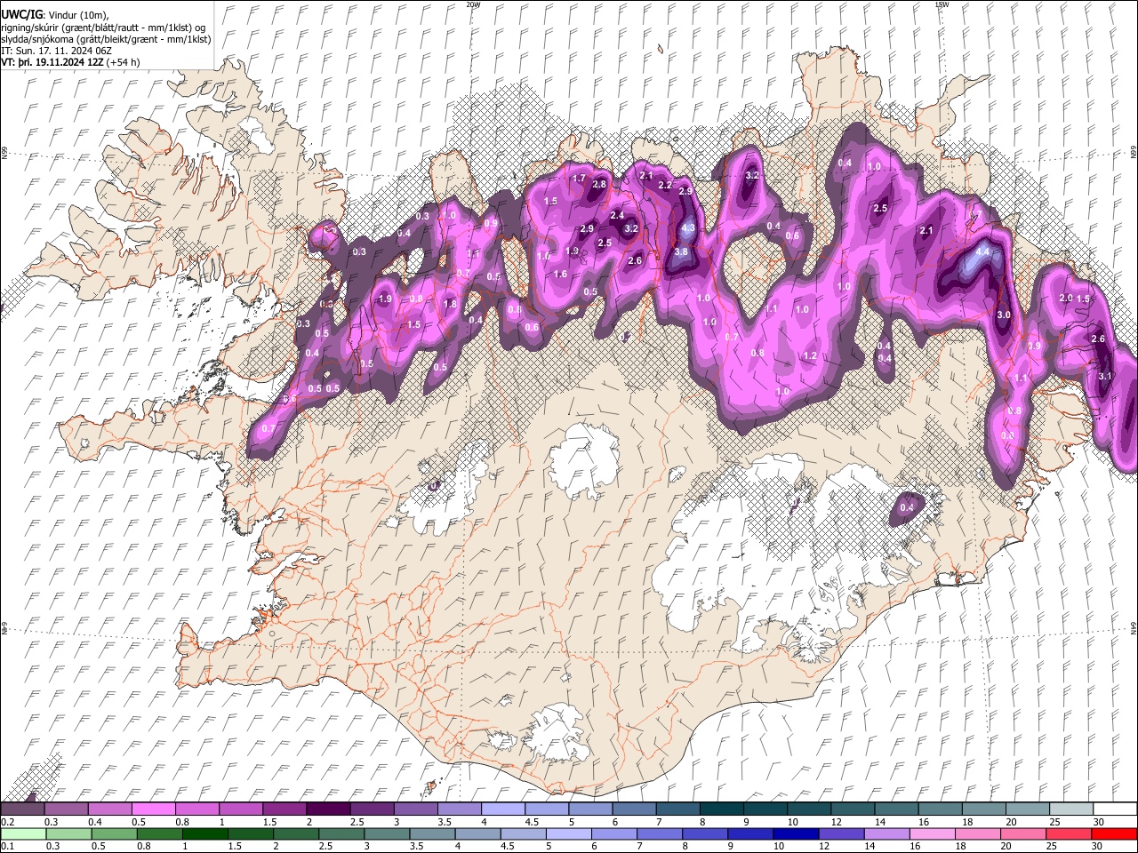Pick the grey-green 2.5–3 rain legend swatch
The height and width of the screenshot is (853, 1138).
341,834
